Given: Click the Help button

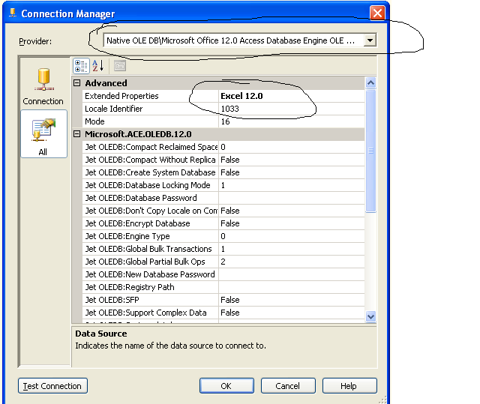Looking at the screenshot, I should coord(349,386).
